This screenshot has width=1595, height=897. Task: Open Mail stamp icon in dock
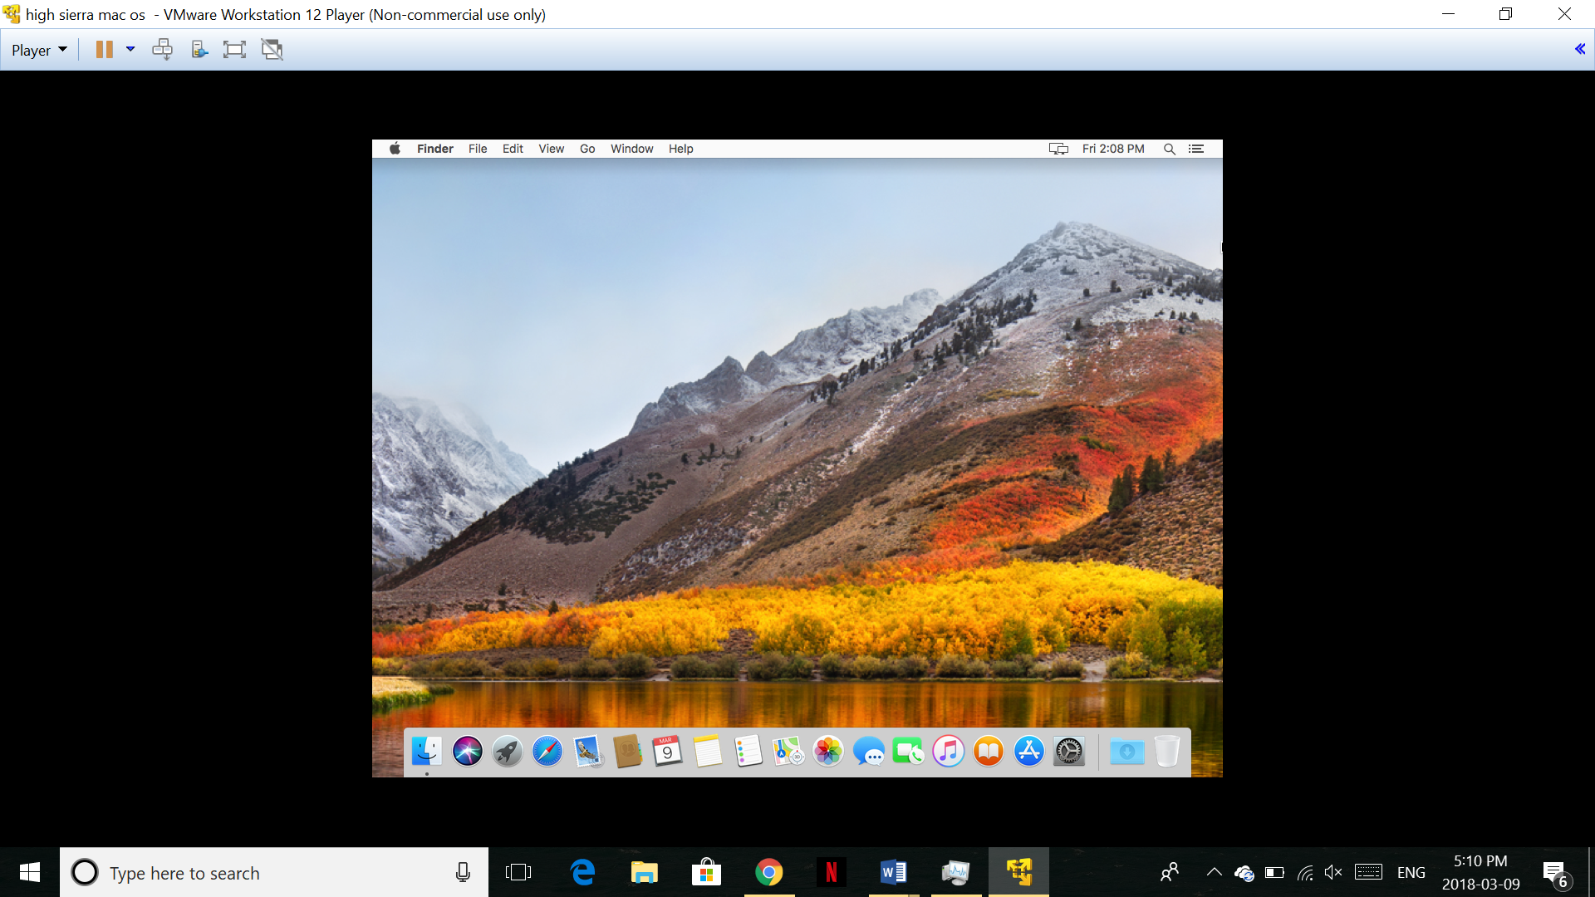tap(588, 752)
